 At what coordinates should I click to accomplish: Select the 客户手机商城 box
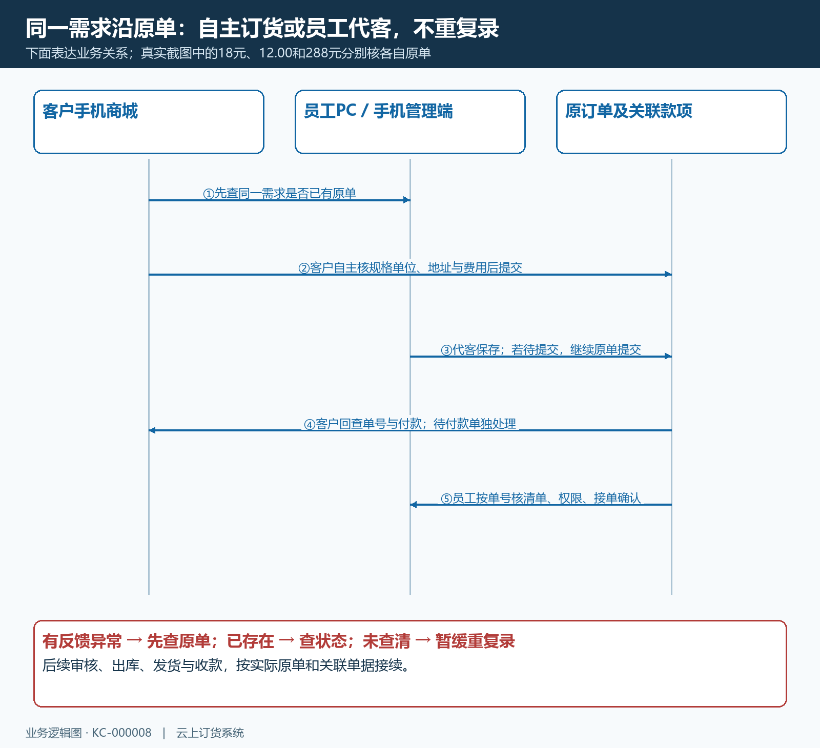[x=149, y=122]
